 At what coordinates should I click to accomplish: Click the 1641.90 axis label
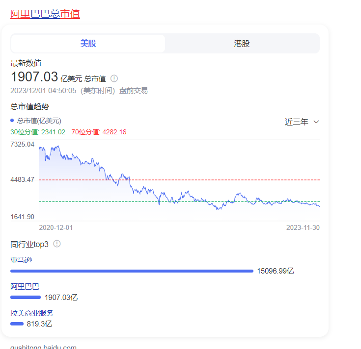tap(22, 217)
